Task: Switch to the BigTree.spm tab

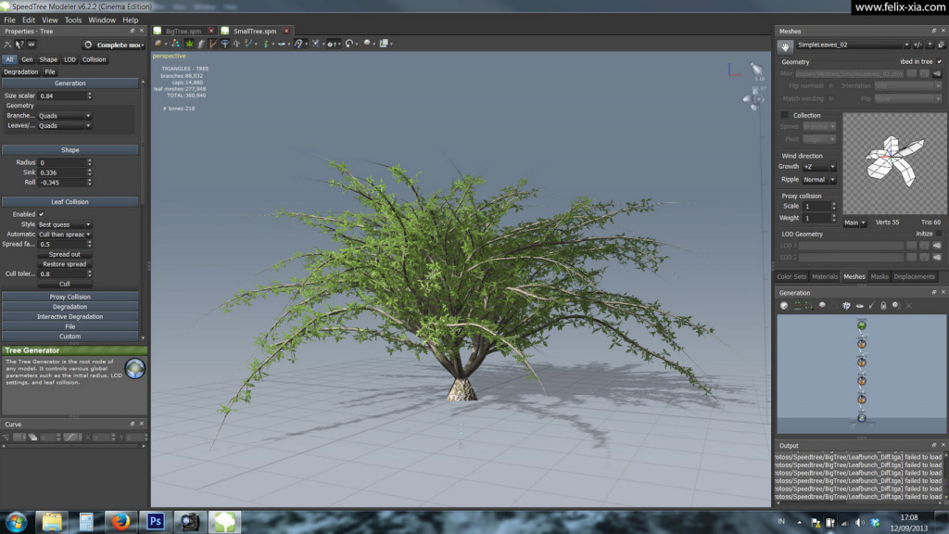Action: point(183,31)
